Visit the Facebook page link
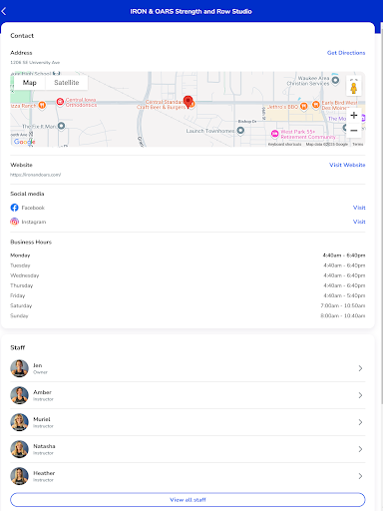383x511 pixels. [x=359, y=208]
